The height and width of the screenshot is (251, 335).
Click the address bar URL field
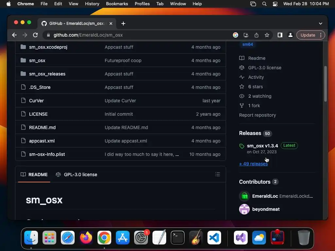(137, 35)
